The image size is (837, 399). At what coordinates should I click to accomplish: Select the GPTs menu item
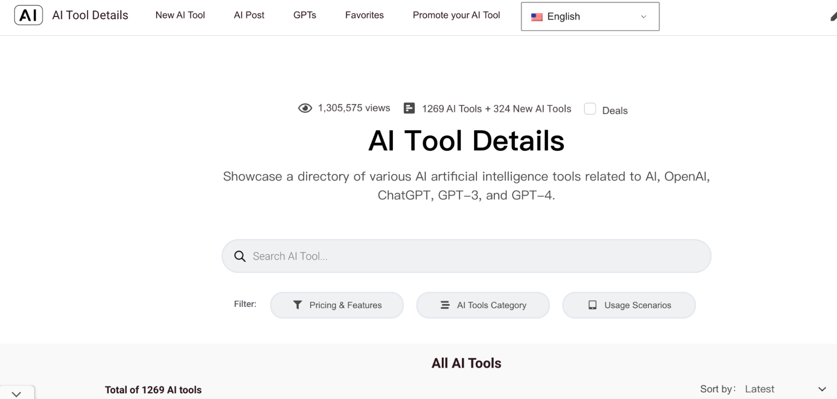click(304, 15)
